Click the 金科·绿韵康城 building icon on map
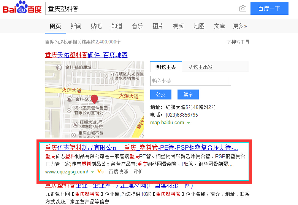This screenshot has height=205, width=298. pos(59,67)
